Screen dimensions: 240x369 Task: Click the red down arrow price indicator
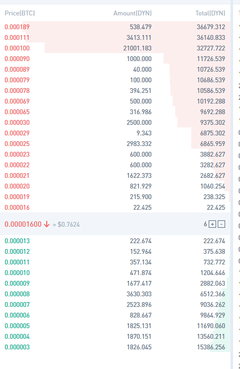click(47, 224)
